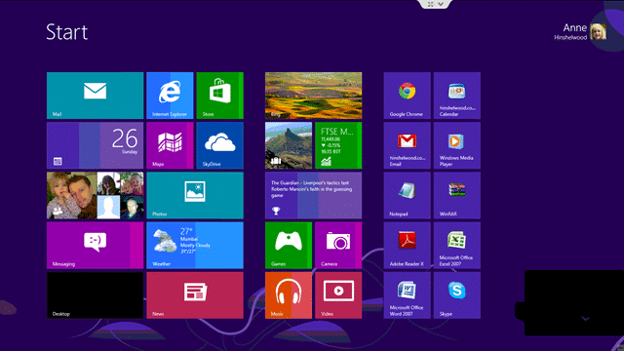
Task: Open the Maps tile
Action: point(170,145)
